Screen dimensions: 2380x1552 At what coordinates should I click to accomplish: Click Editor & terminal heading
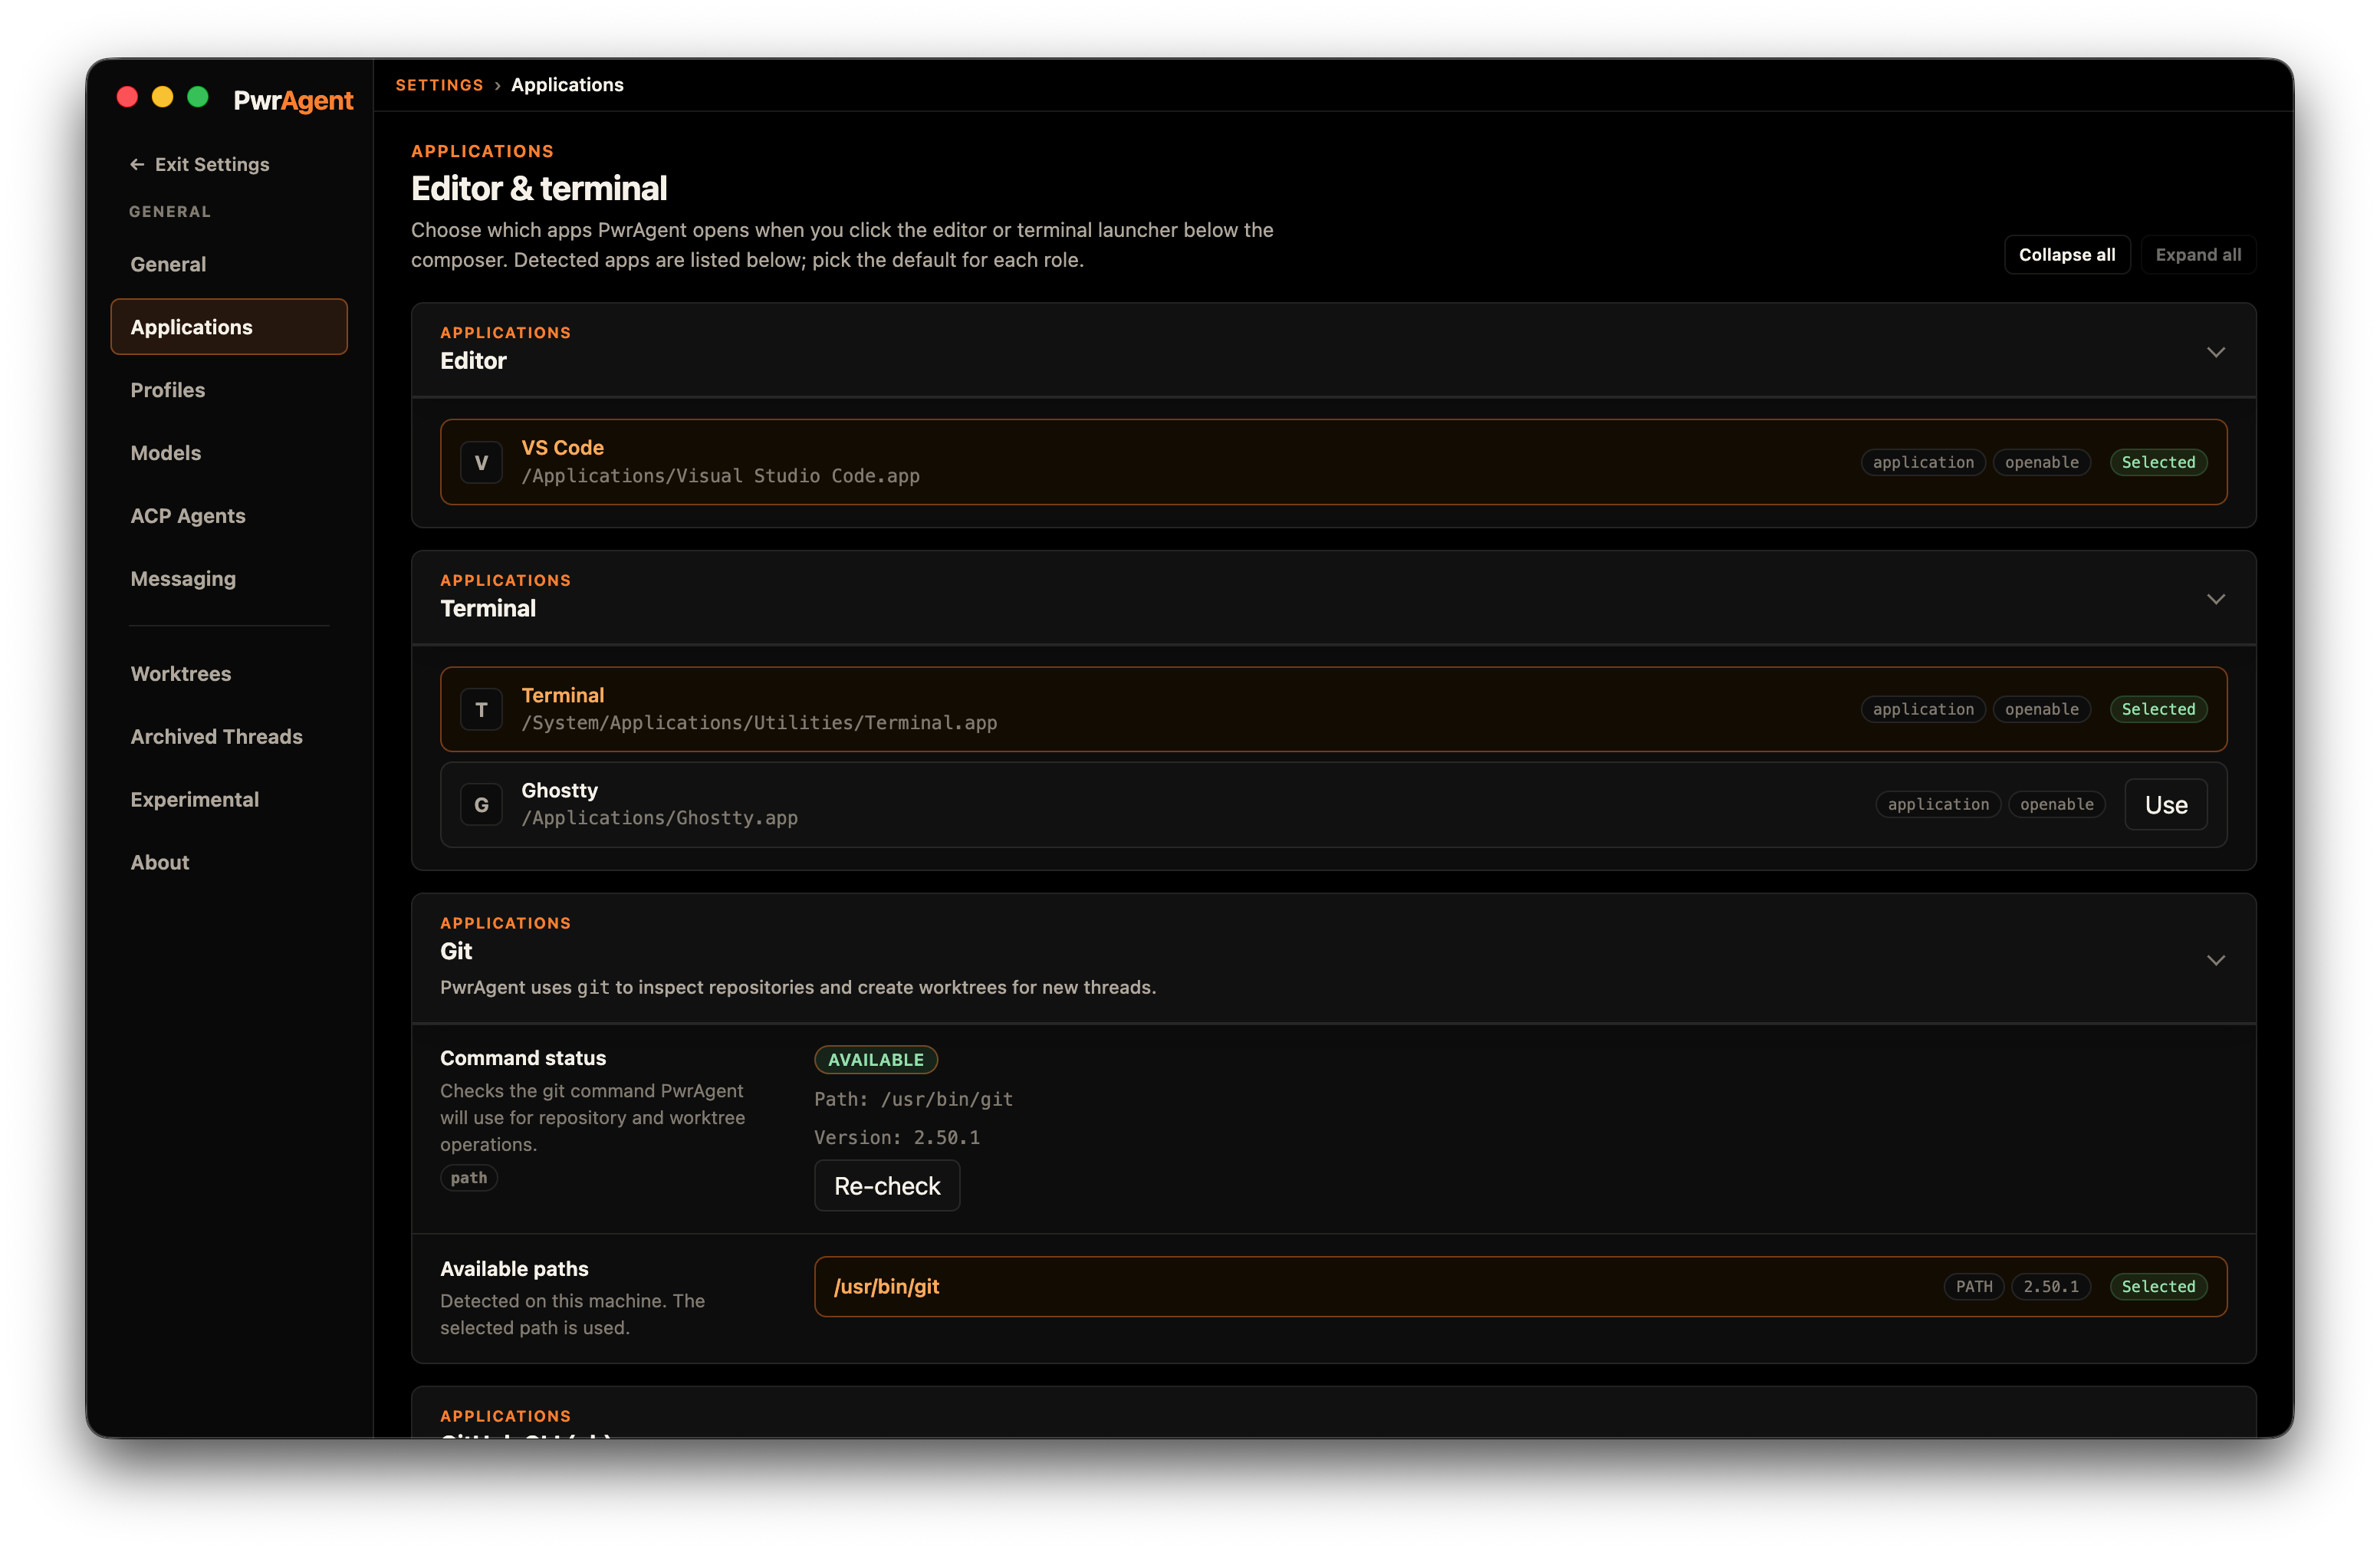(539, 188)
